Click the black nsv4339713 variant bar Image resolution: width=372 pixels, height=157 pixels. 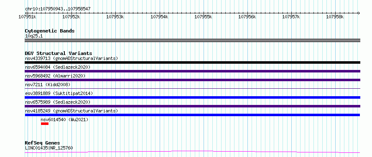coord(192,62)
